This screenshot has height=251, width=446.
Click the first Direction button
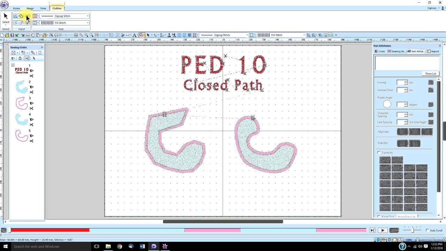[403, 143]
